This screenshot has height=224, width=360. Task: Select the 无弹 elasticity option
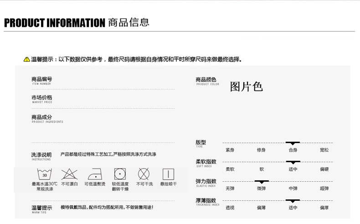pyautogui.click(x=230, y=189)
